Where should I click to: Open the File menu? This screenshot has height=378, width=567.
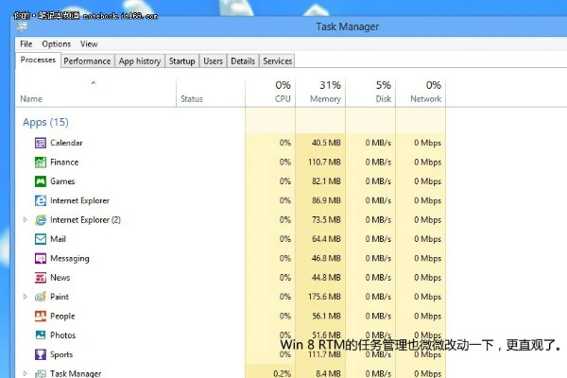[x=26, y=43]
